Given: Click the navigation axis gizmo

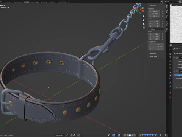Looking at the screenshot, I should point(140,9).
